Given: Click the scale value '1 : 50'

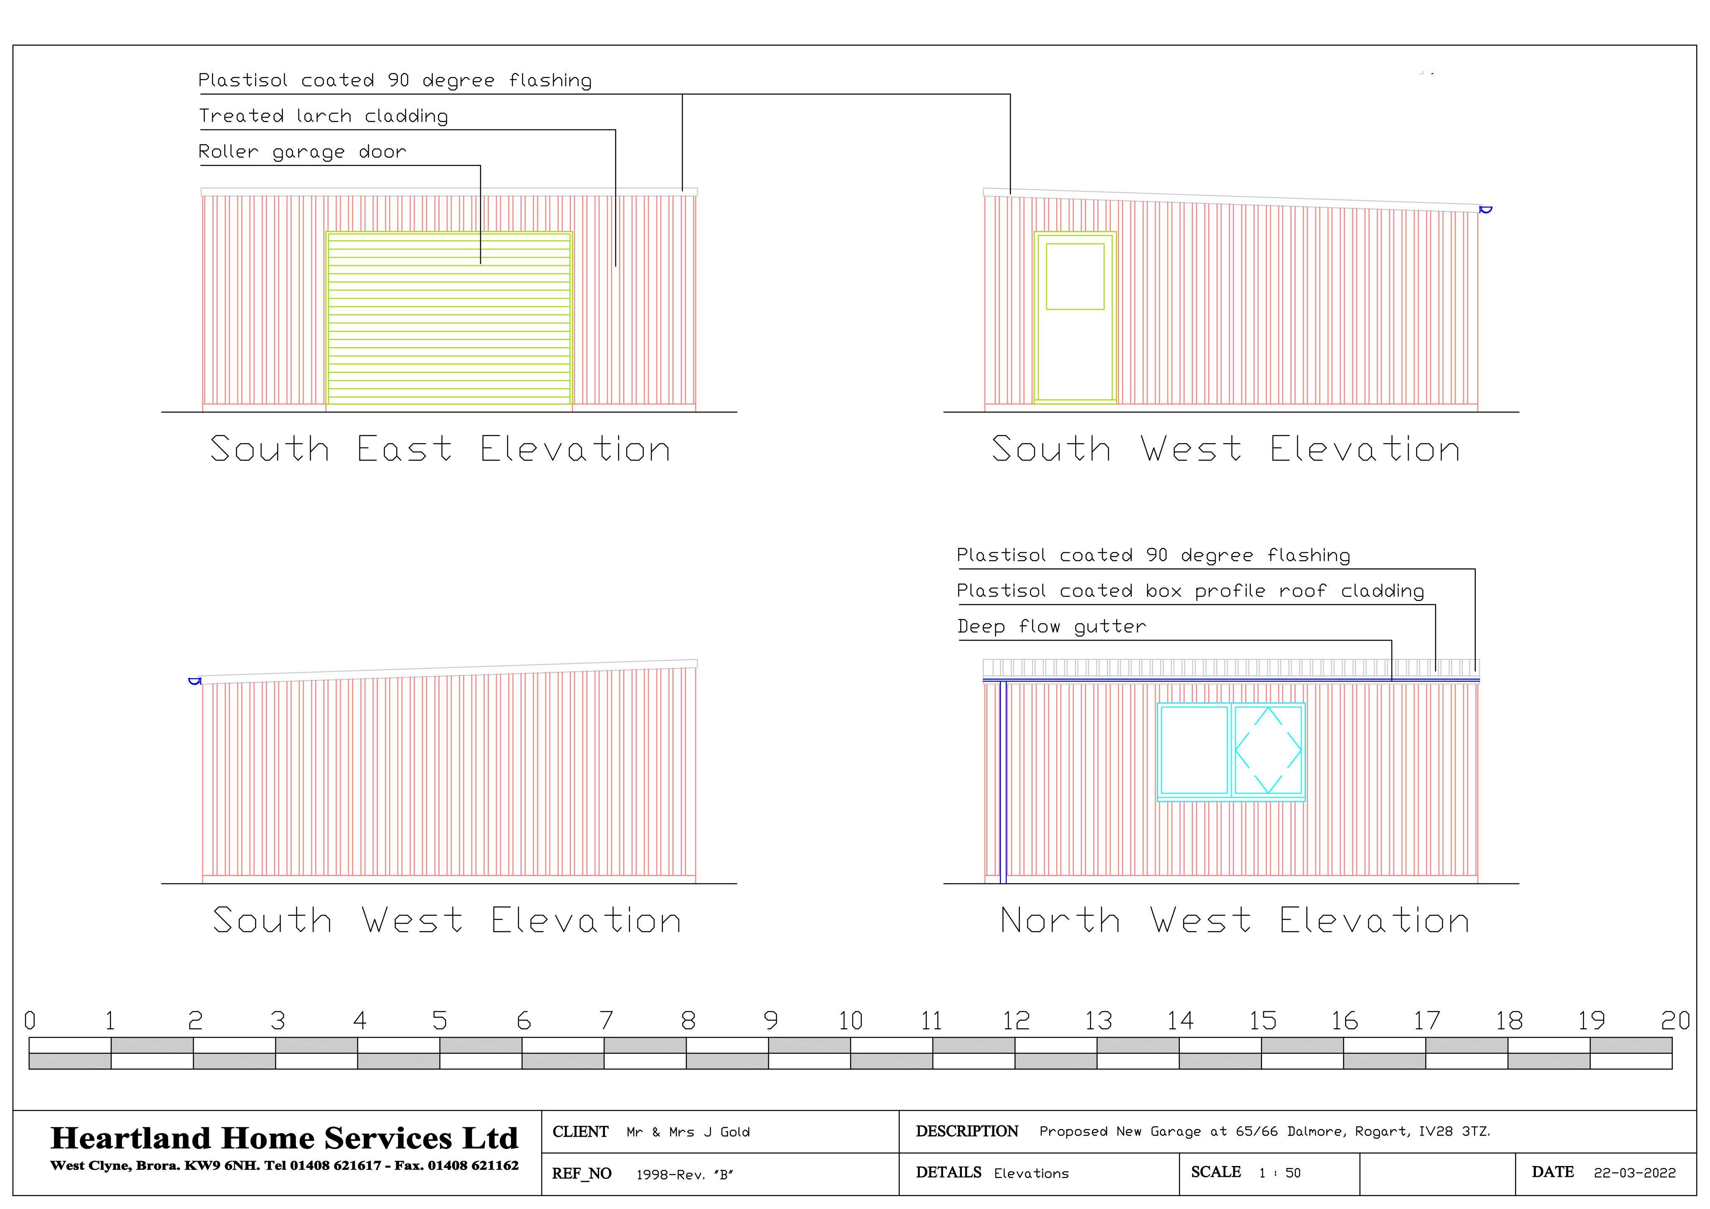Looking at the screenshot, I should pos(1280,1173).
